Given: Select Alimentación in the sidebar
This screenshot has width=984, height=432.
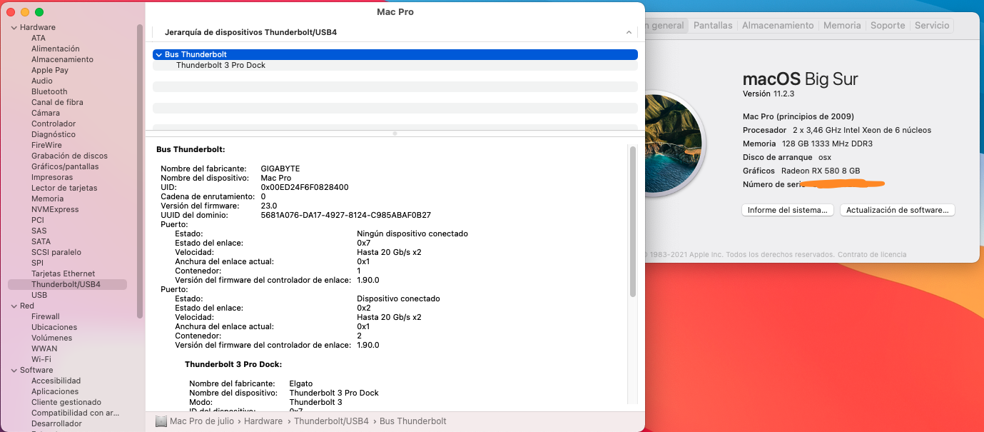Looking at the screenshot, I should pos(56,49).
